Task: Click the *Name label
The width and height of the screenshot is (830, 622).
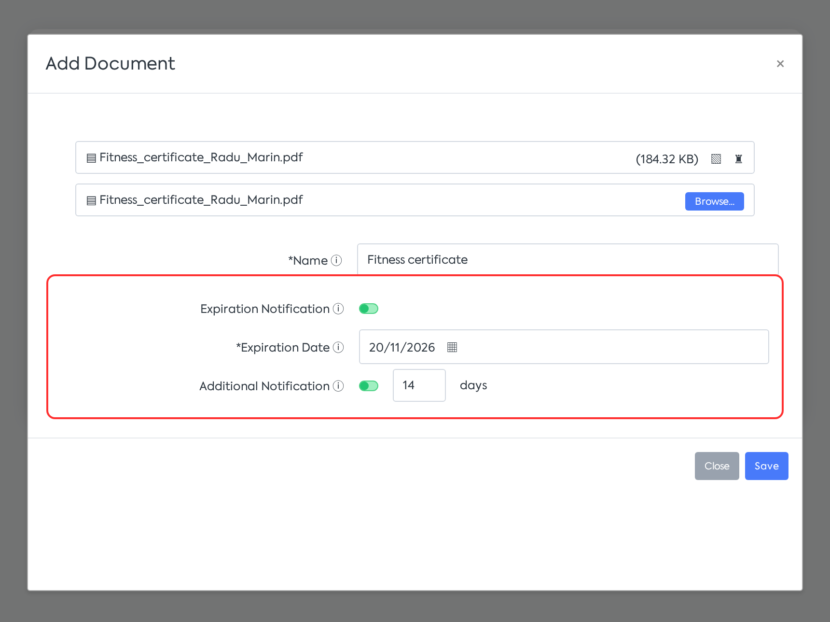Action: 308,260
